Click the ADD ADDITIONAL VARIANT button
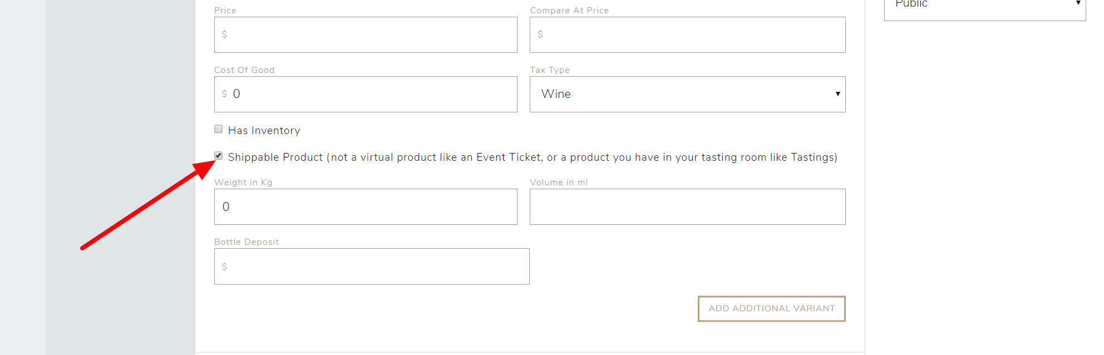This screenshot has width=1104, height=355. (x=771, y=308)
